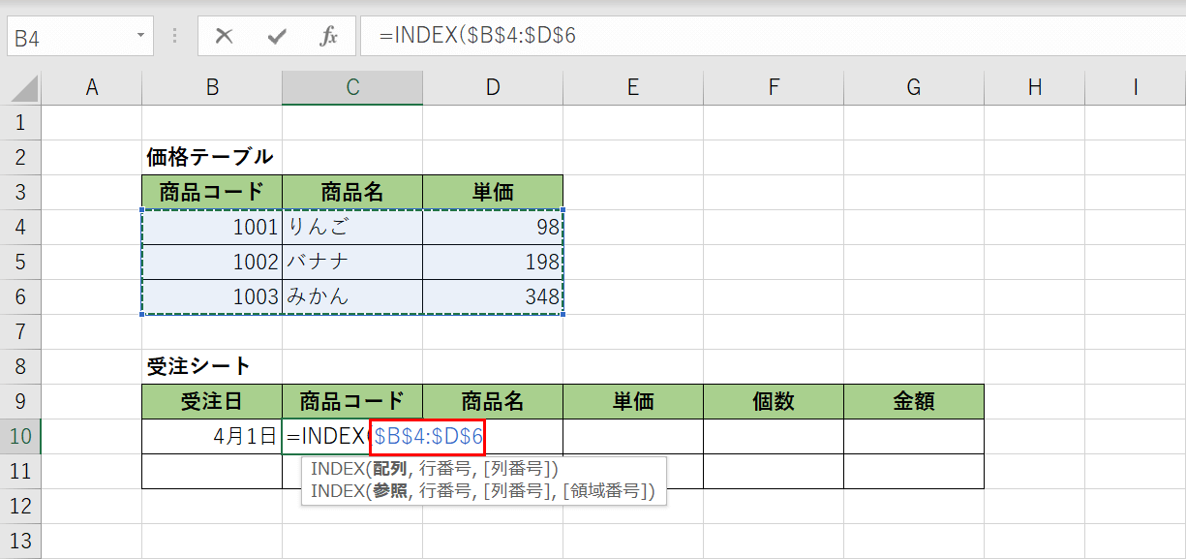Select the row 6 header
The height and width of the screenshot is (559, 1186).
coord(21,296)
